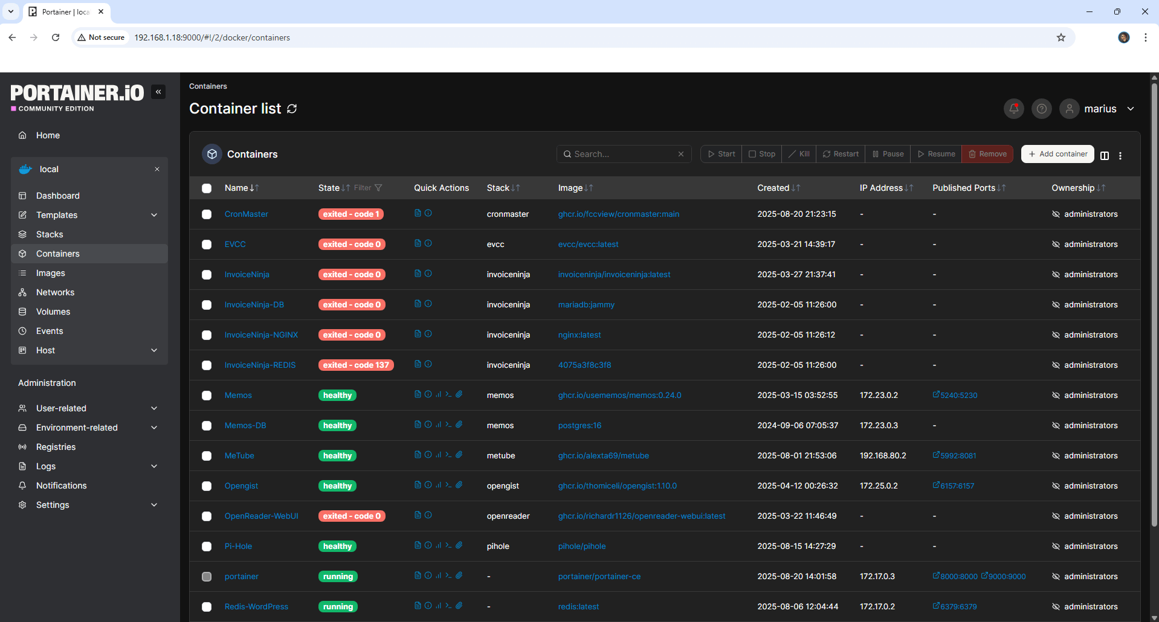The width and height of the screenshot is (1159, 622).
Task: Open logs icon for Opengist container
Action: [418, 485]
